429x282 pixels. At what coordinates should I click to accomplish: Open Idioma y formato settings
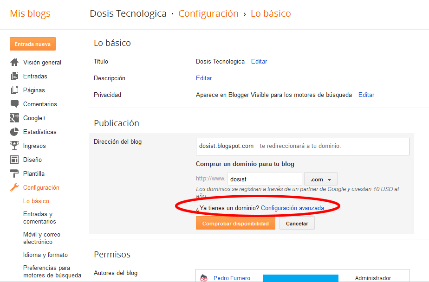tap(45, 255)
